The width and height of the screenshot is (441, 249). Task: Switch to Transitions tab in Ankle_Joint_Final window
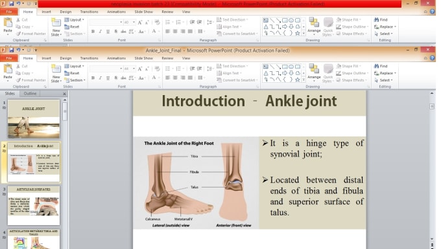click(x=89, y=58)
